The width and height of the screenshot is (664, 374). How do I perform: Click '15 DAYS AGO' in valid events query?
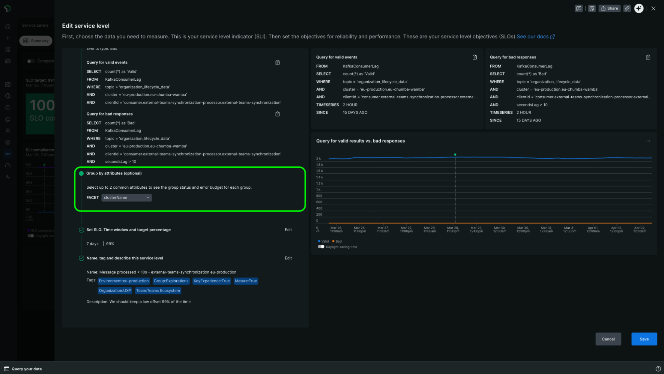[355, 113]
